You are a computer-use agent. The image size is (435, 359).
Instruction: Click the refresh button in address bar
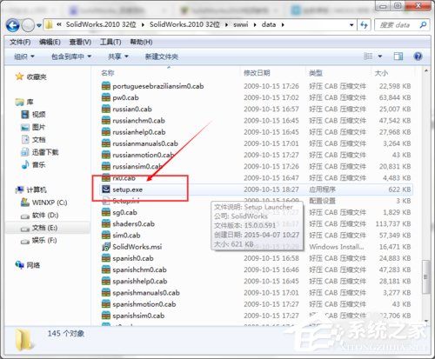click(364, 25)
